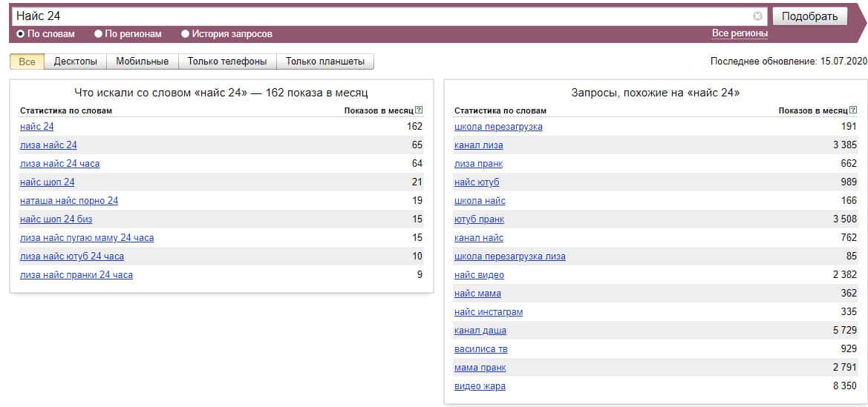
Task: Open the канал даша query link
Action: pyautogui.click(x=480, y=331)
